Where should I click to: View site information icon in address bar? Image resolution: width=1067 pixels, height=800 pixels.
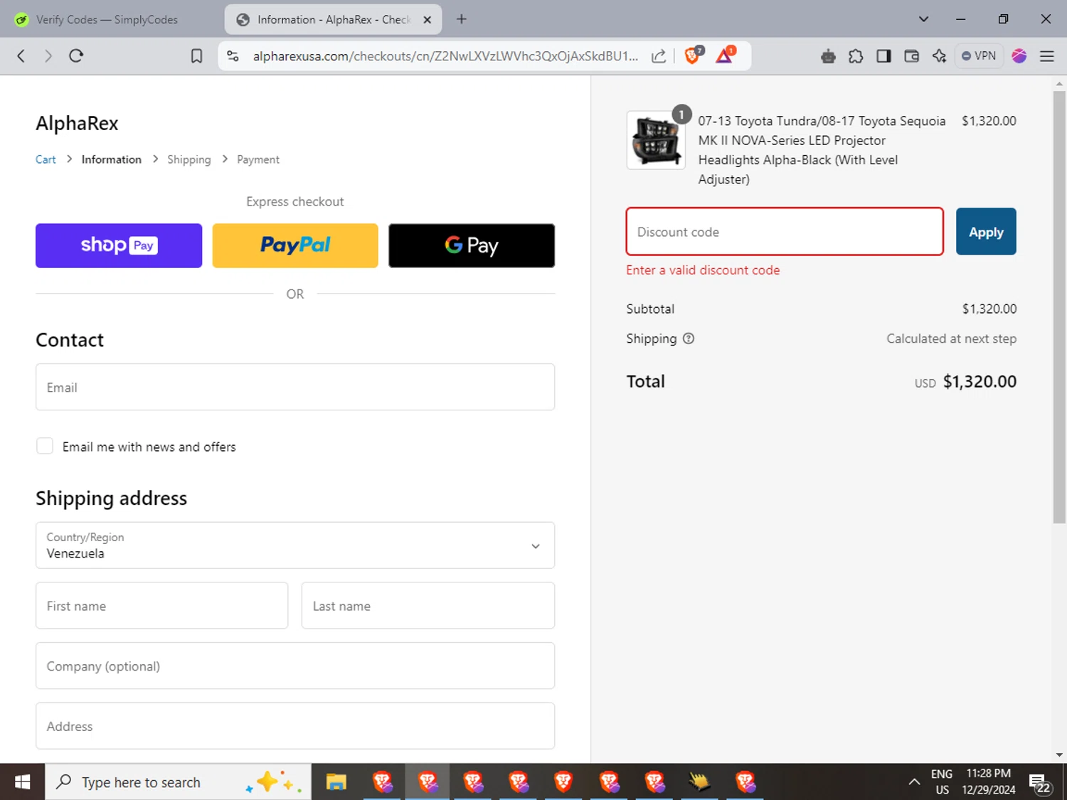pos(233,56)
